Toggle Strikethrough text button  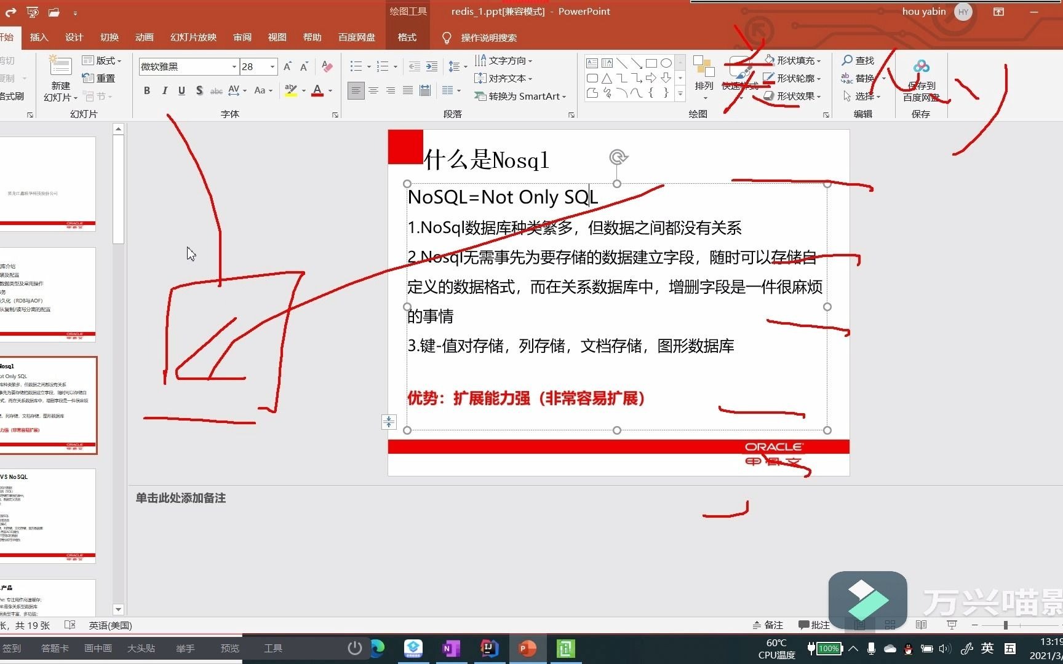click(217, 91)
